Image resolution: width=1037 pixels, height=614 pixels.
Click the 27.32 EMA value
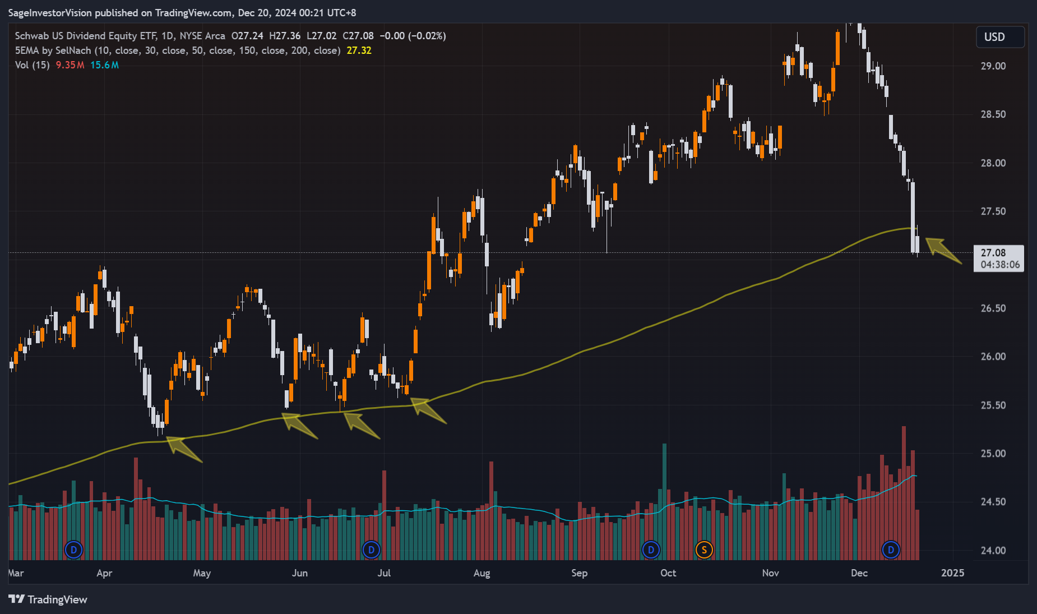[x=359, y=50]
